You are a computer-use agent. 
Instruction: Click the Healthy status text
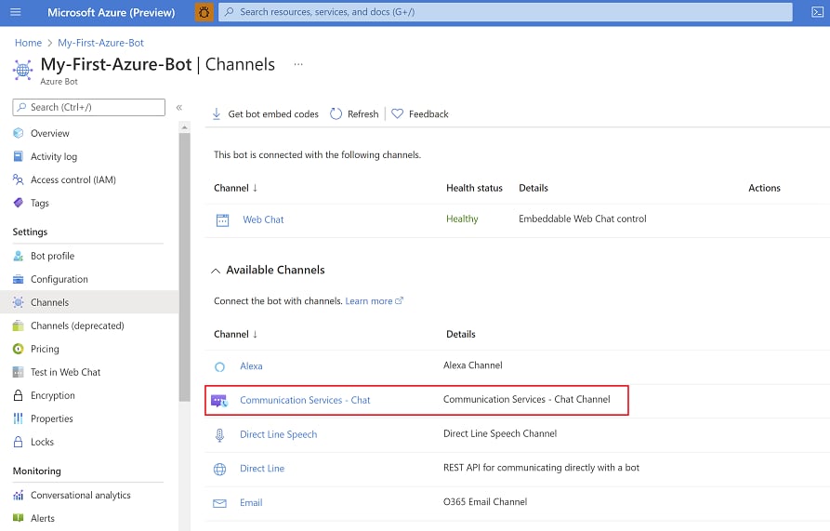pos(462,219)
